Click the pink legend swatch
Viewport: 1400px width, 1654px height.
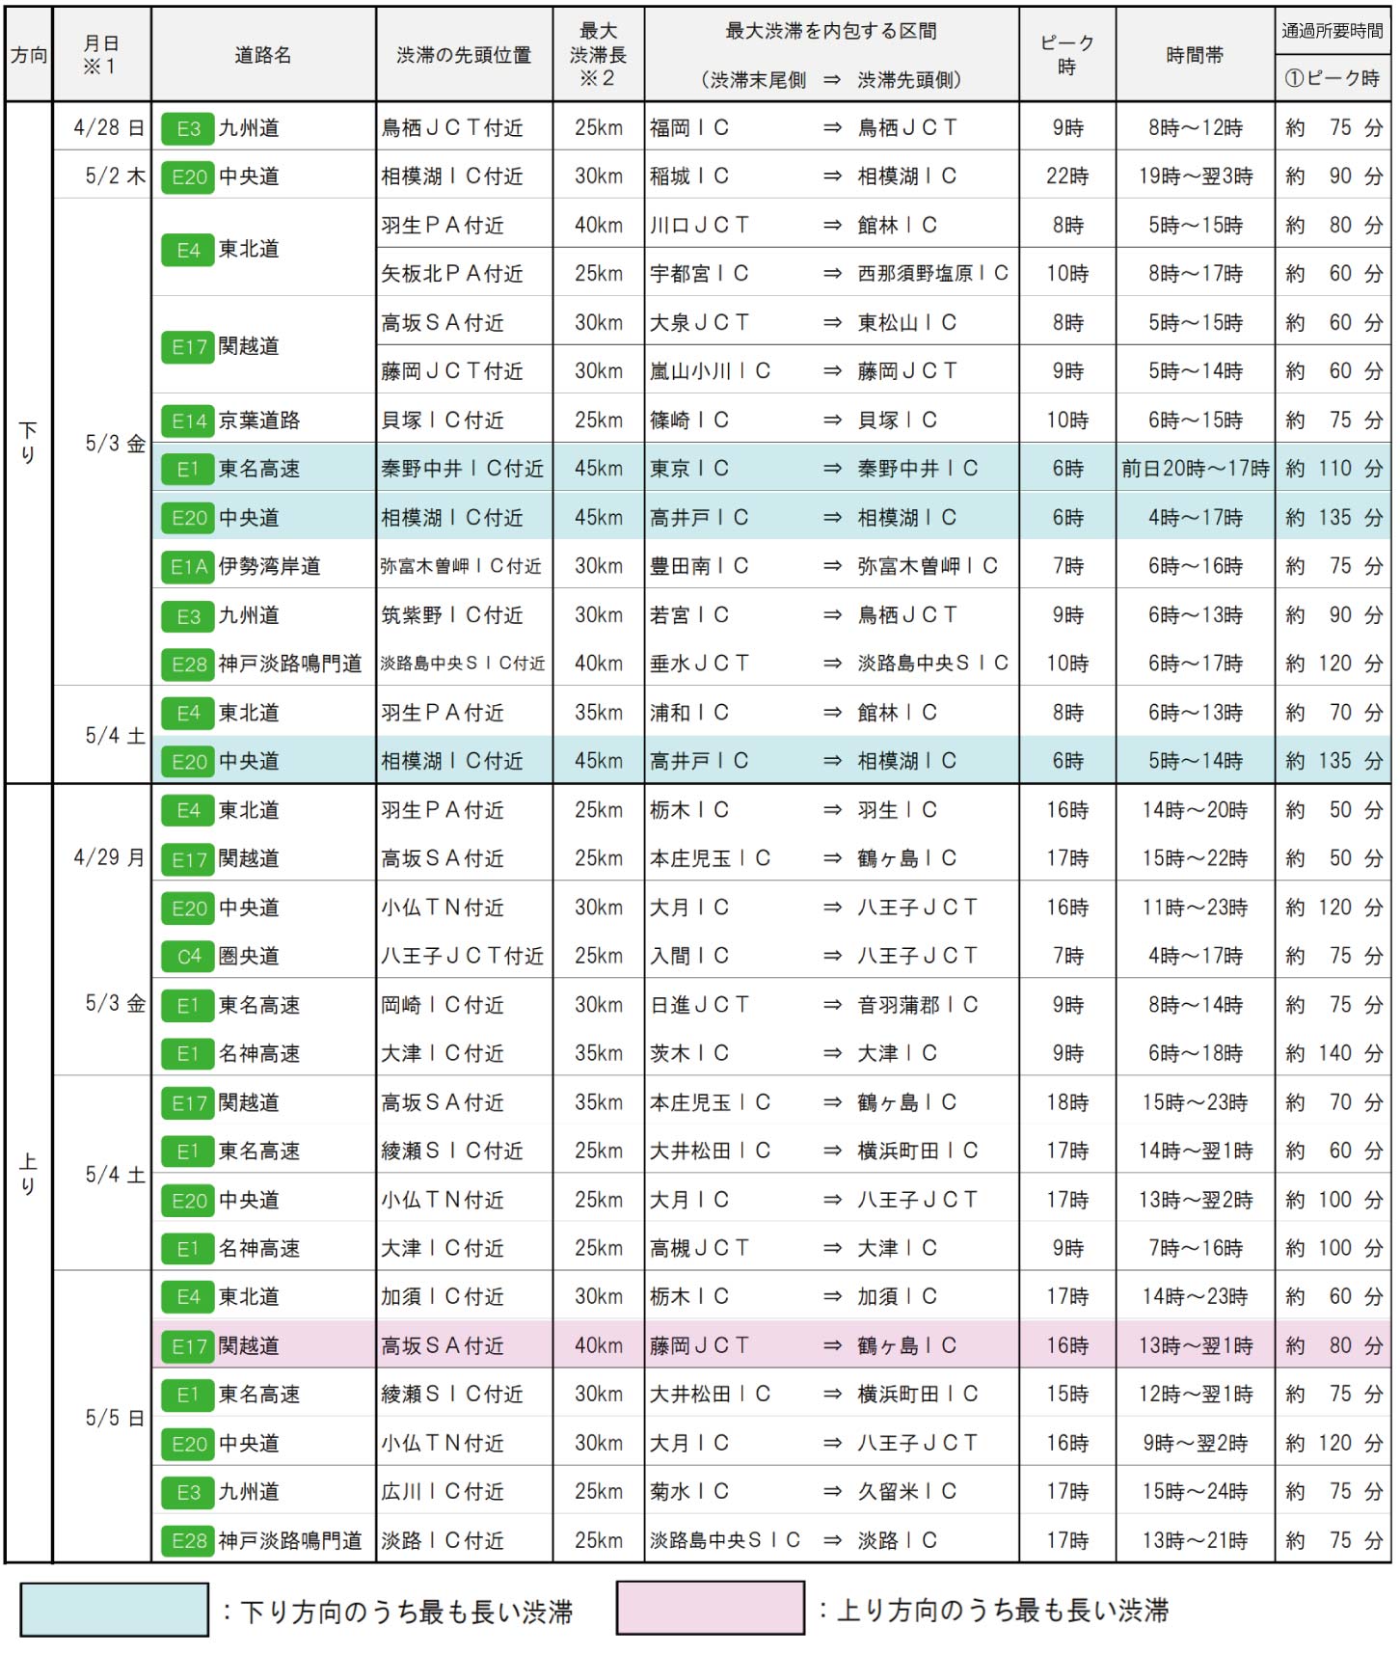(710, 1608)
